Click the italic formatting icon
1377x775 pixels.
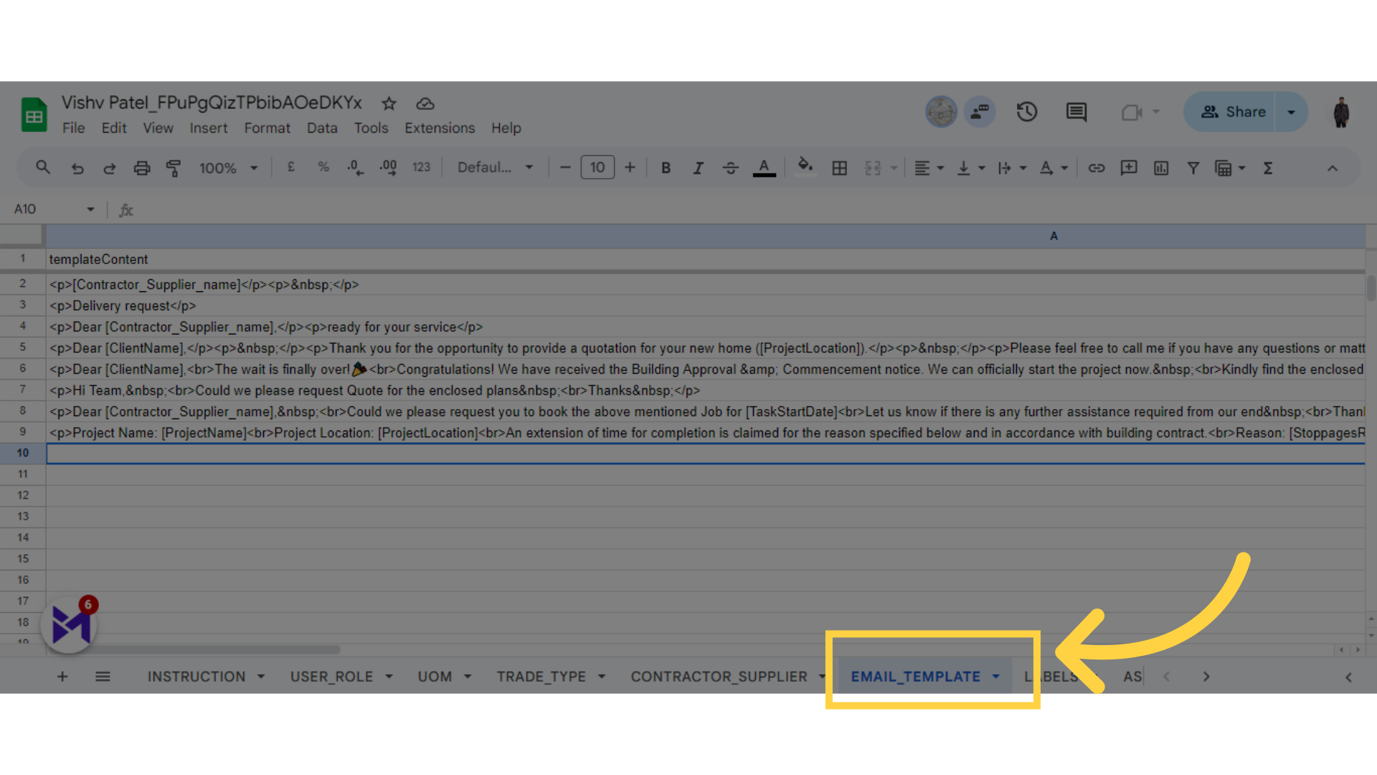698,167
